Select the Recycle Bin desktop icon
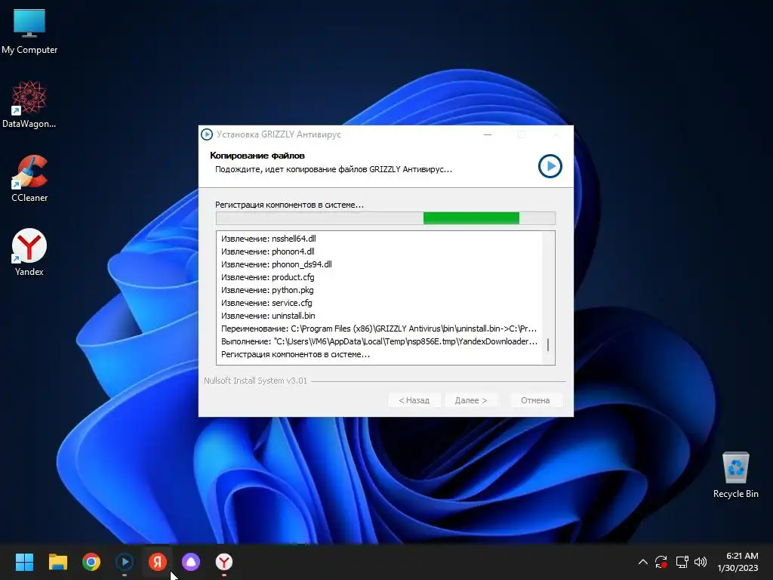Screen dimensions: 773x580 [735, 474]
